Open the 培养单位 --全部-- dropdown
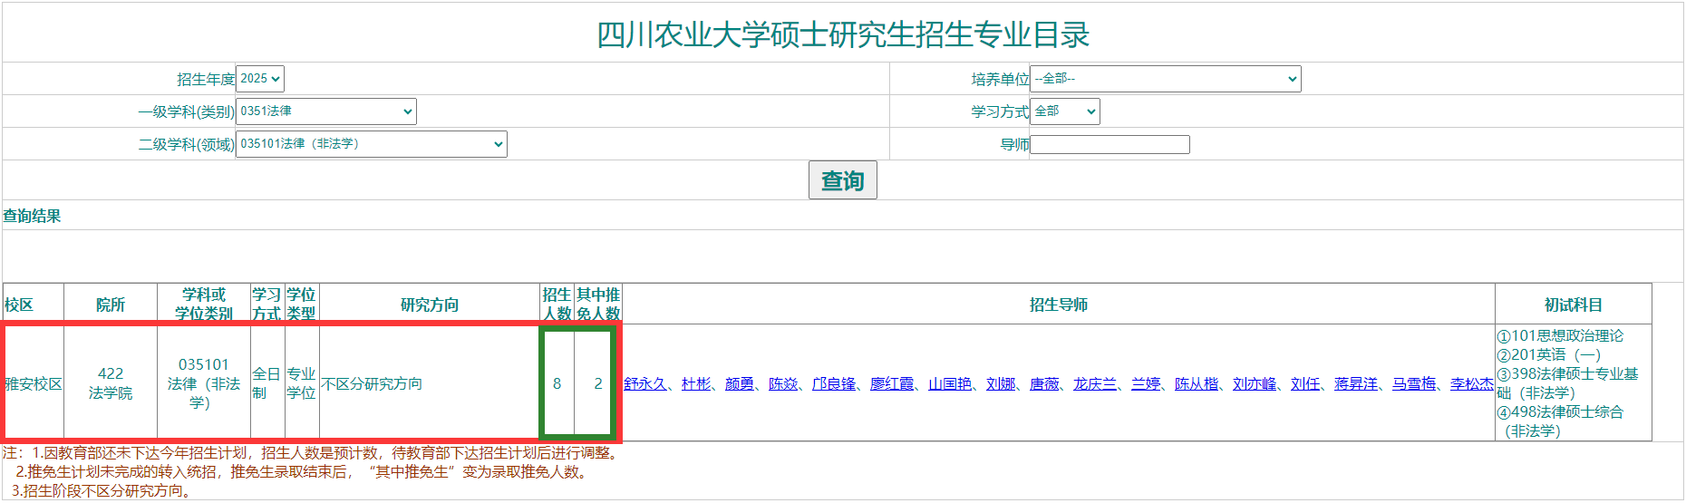Screen dimensions: 1686x503 point(1165,79)
